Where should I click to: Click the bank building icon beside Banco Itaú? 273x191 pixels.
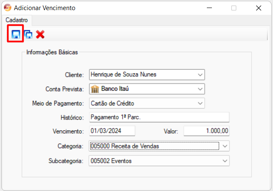point(94,89)
